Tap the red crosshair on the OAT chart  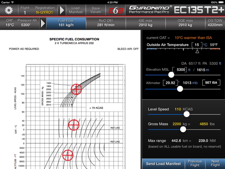tap(74, 125)
